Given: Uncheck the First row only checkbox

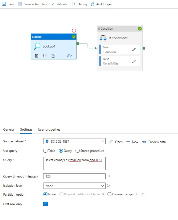Looking at the screenshot, I should click(45, 204).
